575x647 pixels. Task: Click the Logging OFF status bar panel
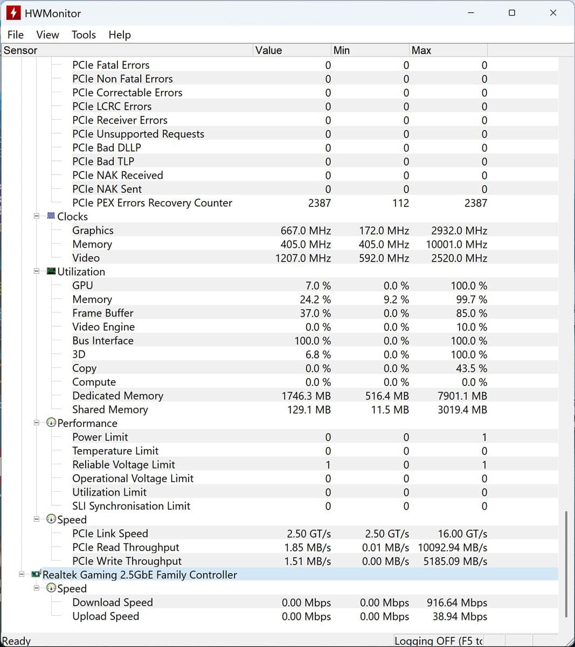tap(438, 641)
